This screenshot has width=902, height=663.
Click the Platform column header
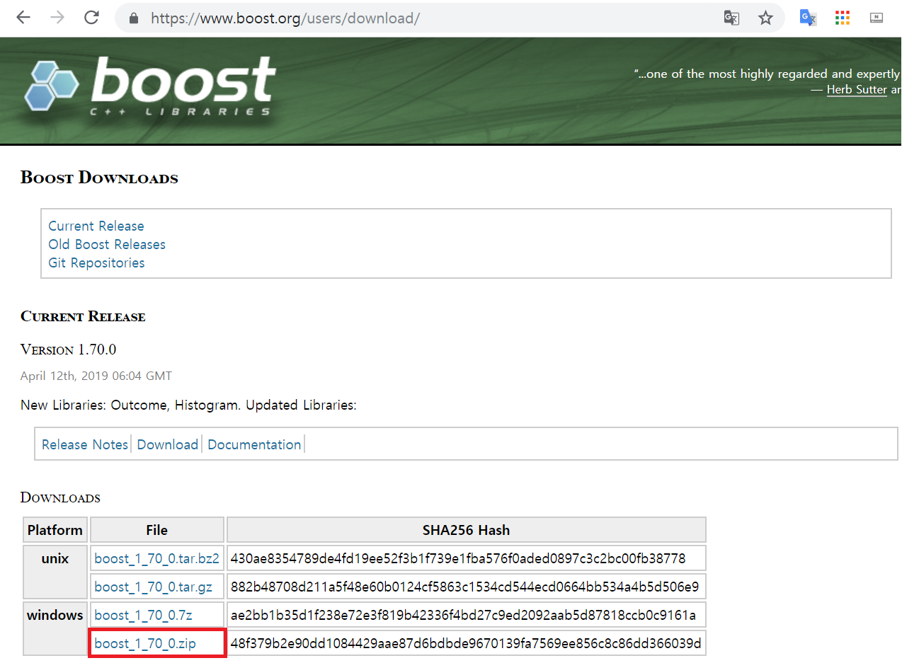[55, 530]
